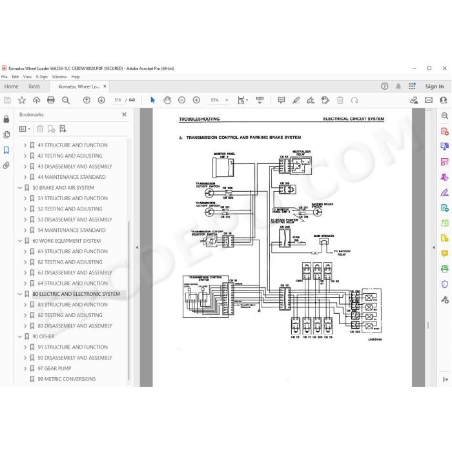Zoom in with the plus icon
The height and width of the screenshot is (452, 452).
point(196,100)
